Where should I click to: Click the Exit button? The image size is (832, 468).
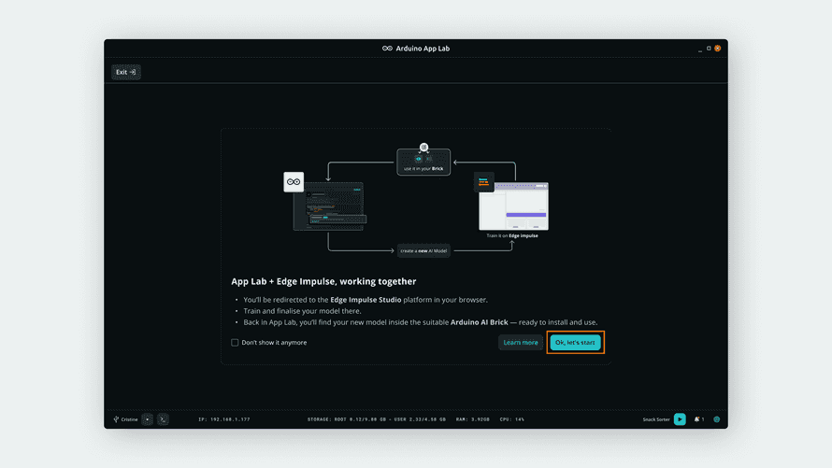click(126, 72)
